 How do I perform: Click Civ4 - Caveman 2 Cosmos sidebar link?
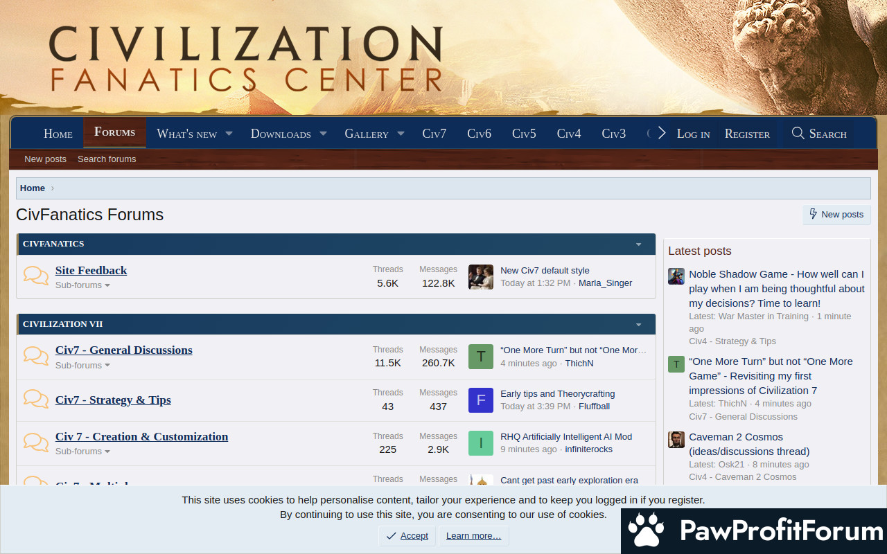(743, 476)
